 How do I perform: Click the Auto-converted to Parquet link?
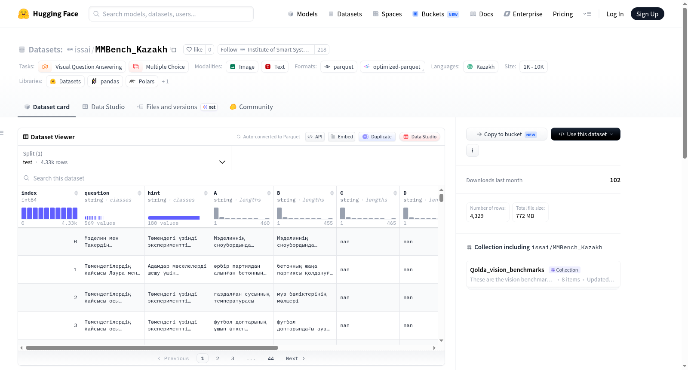tap(260, 137)
